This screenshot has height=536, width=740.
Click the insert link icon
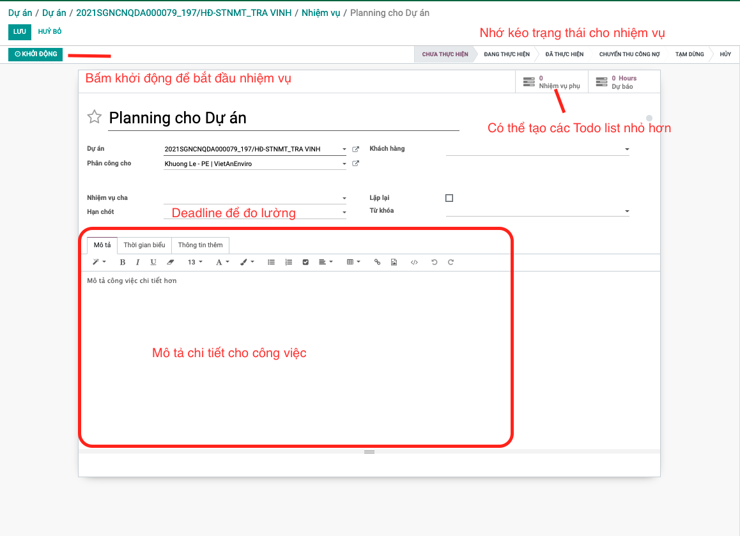pos(377,262)
